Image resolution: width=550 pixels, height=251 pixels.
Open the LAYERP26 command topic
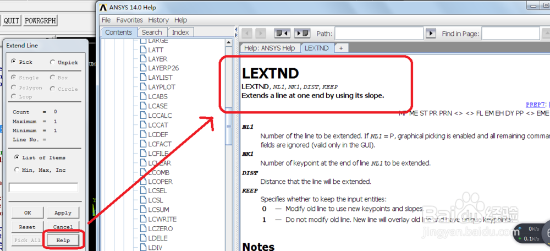[x=163, y=68]
